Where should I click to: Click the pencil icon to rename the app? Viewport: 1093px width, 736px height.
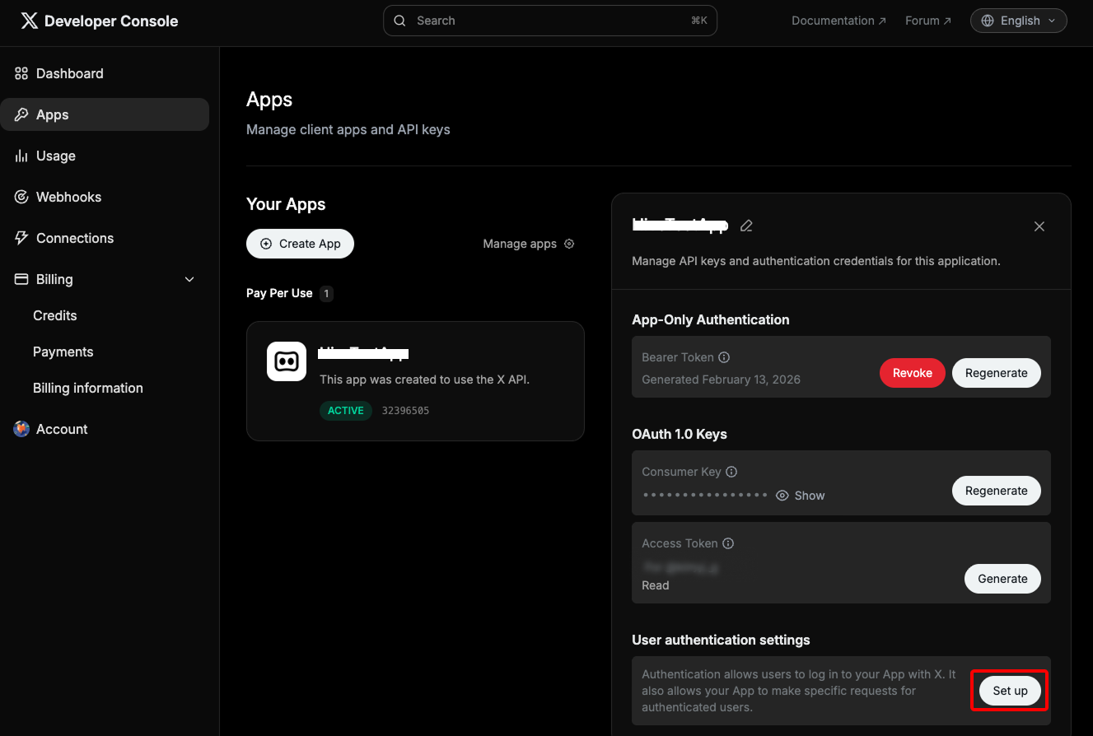click(746, 226)
